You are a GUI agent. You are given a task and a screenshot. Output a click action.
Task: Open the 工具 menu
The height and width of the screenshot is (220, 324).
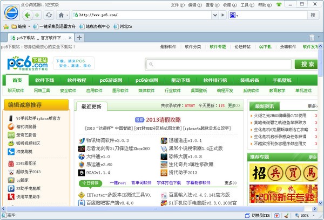247,5
